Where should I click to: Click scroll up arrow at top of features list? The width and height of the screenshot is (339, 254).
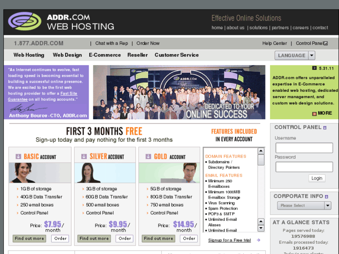(x=261, y=151)
